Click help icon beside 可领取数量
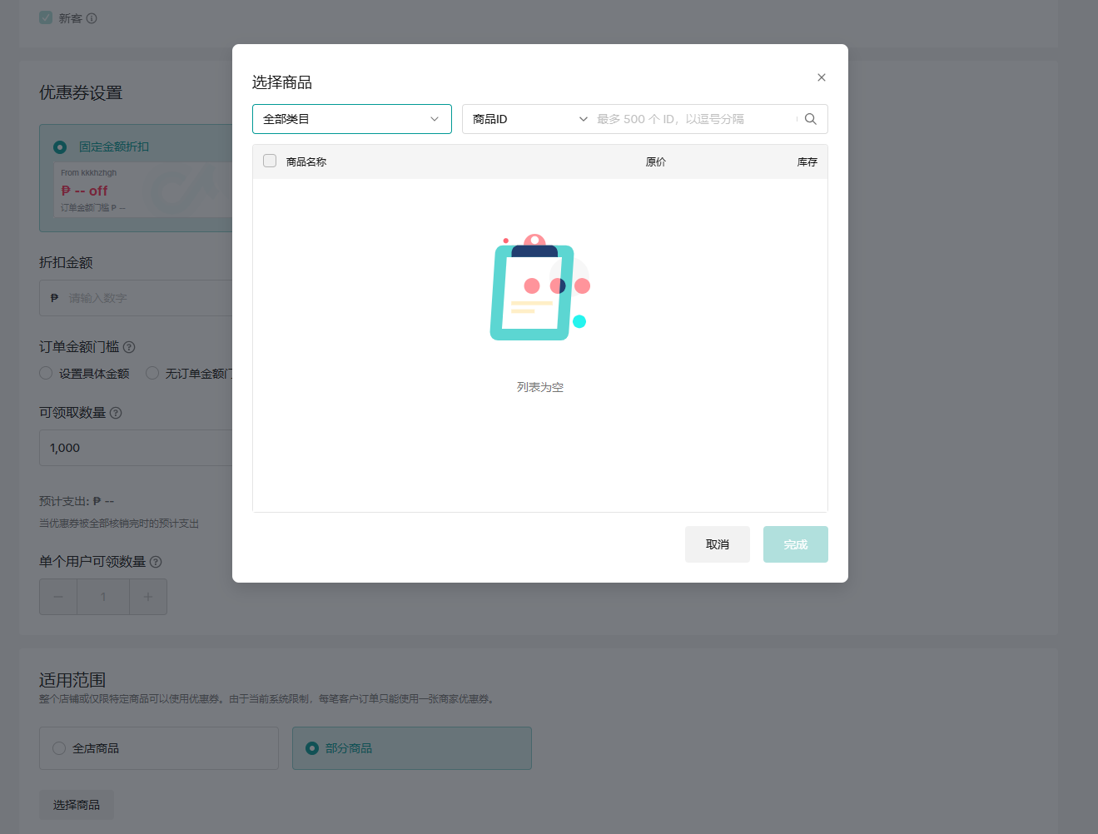Image resolution: width=1098 pixels, height=834 pixels. (116, 413)
